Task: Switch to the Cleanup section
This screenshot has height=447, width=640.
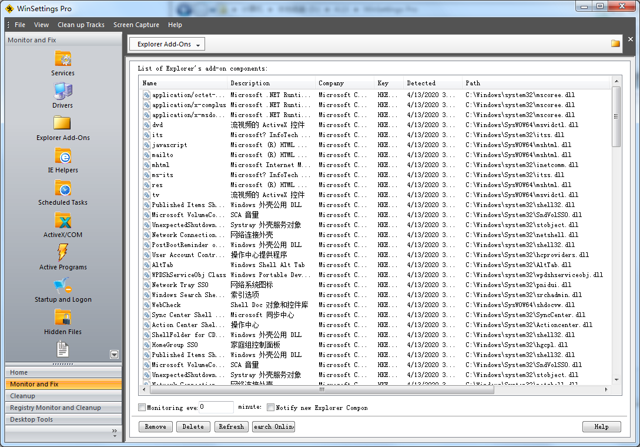Action: pyautogui.click(x=63, y=396)
